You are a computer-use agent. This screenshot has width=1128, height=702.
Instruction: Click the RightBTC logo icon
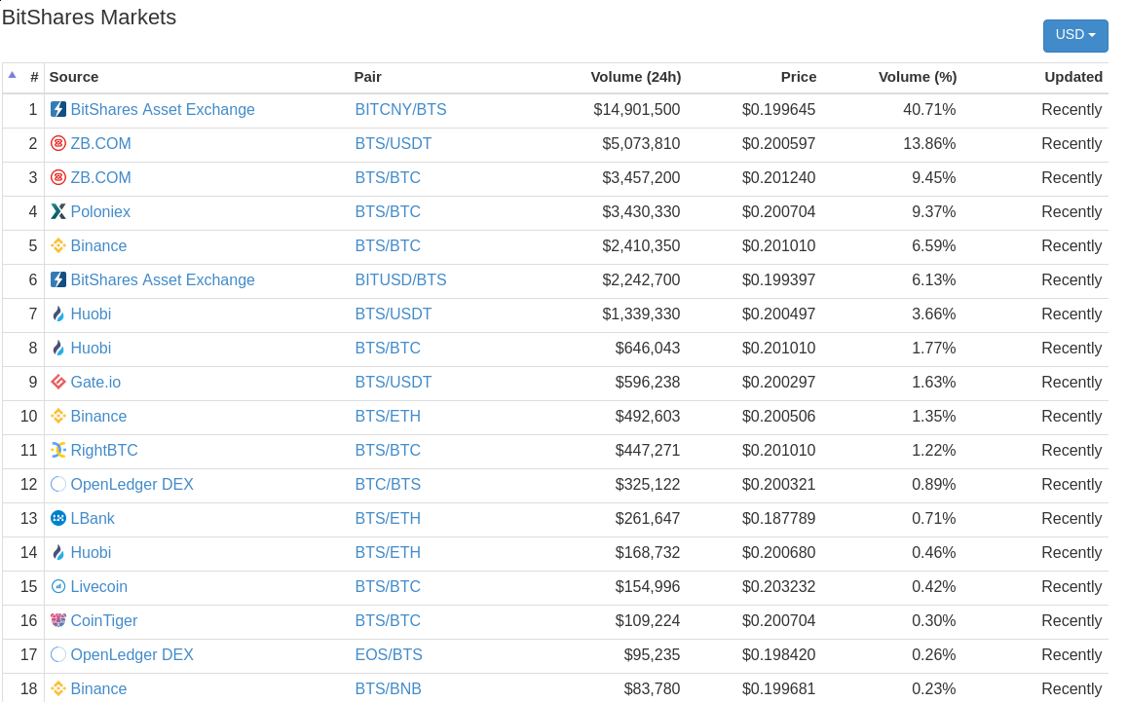[58, 450]
